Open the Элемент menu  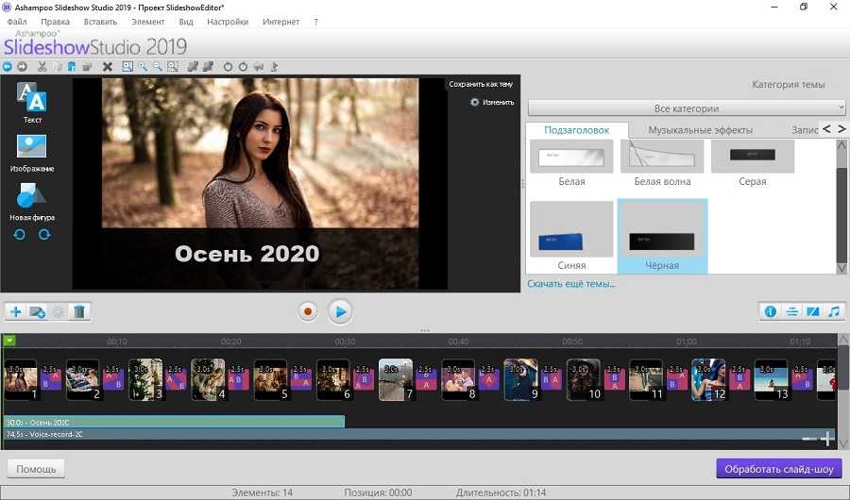click(x=147, y=22)
